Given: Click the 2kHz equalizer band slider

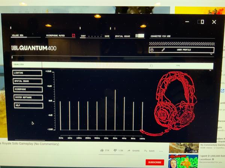Looking at the screenshot, I should click(115, 110).
